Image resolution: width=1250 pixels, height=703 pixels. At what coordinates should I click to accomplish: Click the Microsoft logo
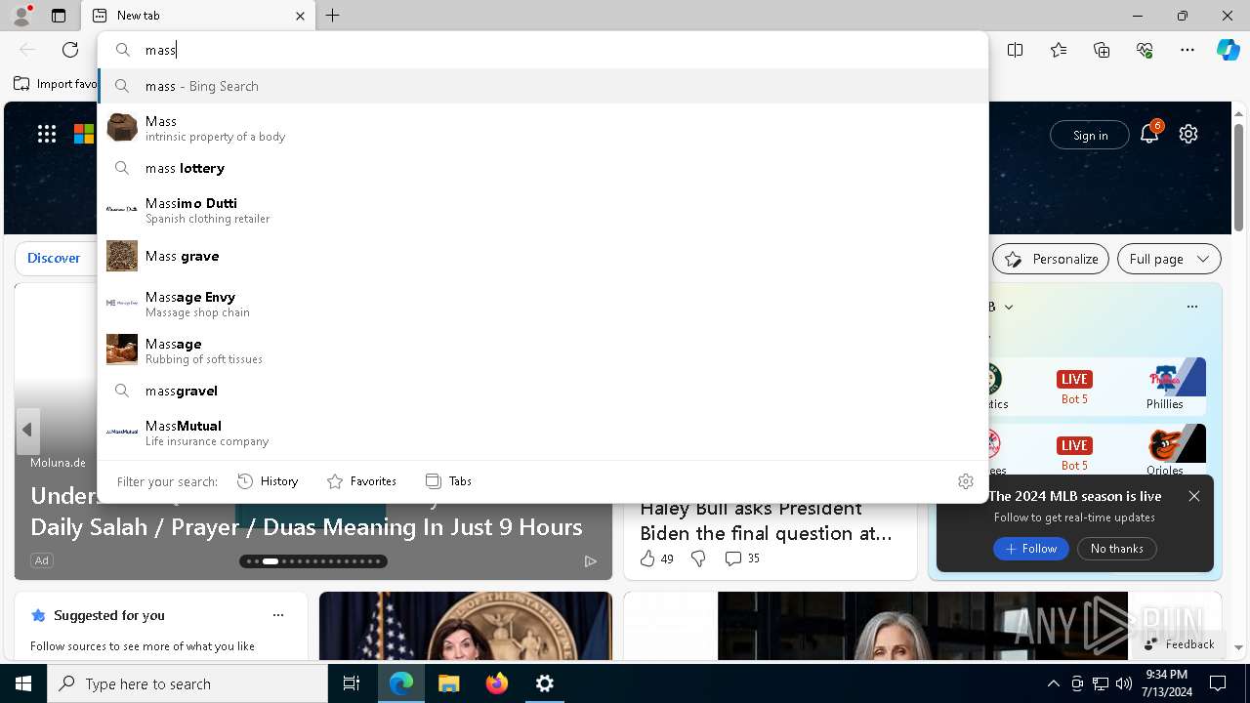(x=84, y=134)
